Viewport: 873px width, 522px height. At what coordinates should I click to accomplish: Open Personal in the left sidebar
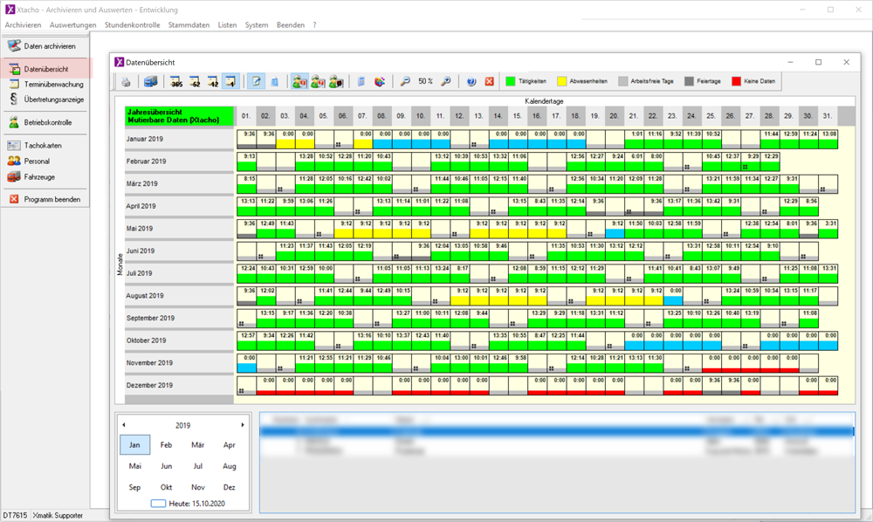coord(35,161)
